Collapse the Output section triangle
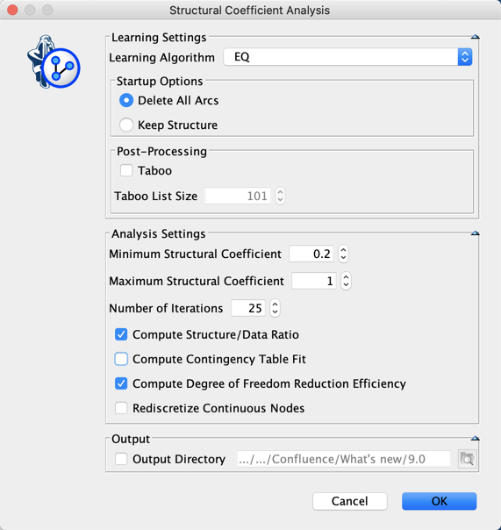 point(475,439)
